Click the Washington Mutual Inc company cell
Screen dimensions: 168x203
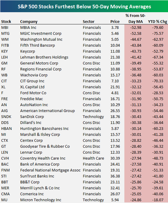41,40
